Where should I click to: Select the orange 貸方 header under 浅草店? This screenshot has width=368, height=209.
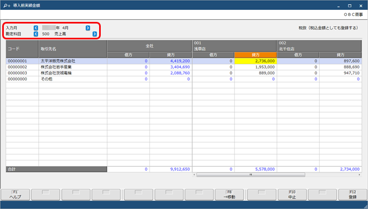(x=256, y=55)
